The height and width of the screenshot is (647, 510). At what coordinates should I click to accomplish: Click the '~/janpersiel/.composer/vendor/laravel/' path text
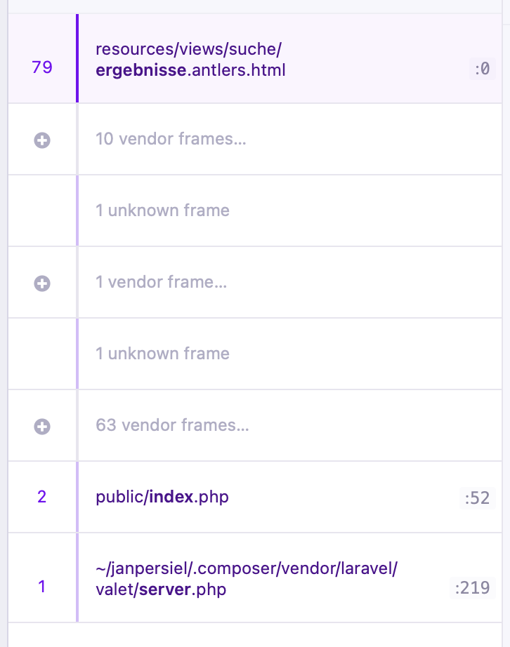pos(247,568)
